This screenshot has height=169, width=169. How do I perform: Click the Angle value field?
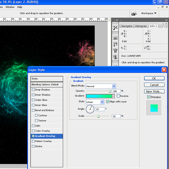pyautogui.click(x=100, y=109)
